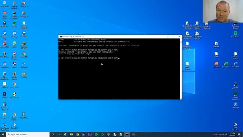This screenshot has width=243, height=137.
Task: Click the Cortana circle on the taskbar
Action: pyautogui.click(x=52, y=134)
